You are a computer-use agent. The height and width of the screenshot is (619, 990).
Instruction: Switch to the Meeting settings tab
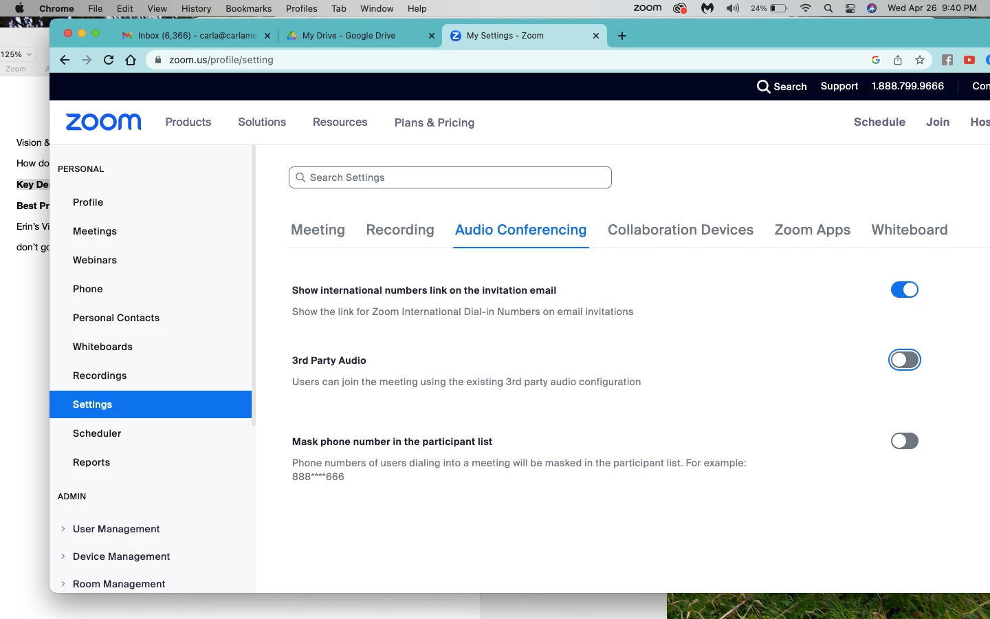[x=318, y=230]
